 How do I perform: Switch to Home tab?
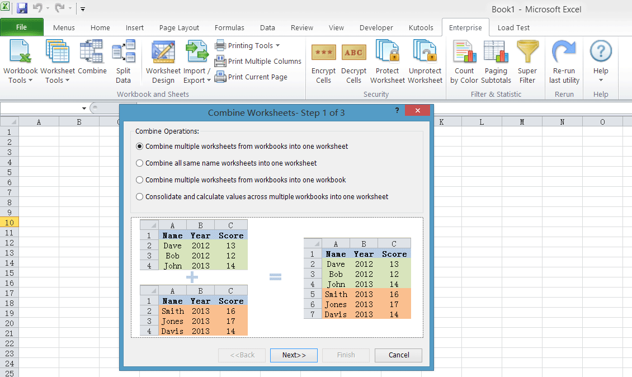tap(100, 28)
